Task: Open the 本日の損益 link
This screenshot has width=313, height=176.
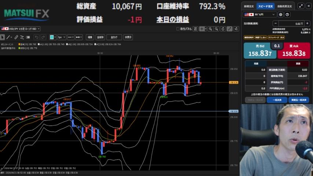Action: (173, 19)
